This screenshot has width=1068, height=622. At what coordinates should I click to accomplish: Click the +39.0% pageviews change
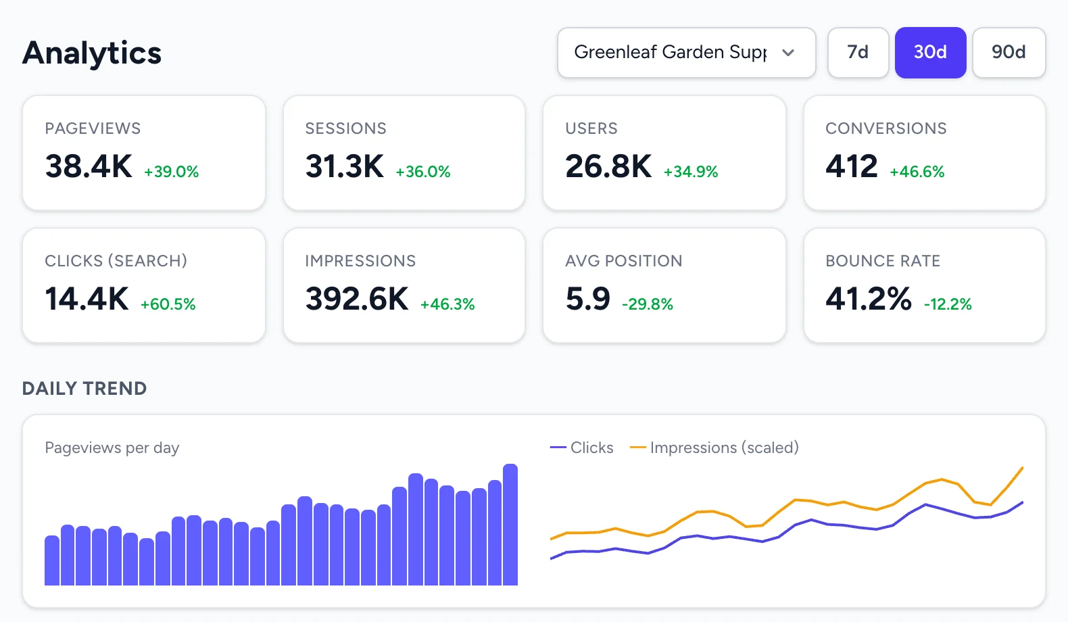[x=172, y=172]
